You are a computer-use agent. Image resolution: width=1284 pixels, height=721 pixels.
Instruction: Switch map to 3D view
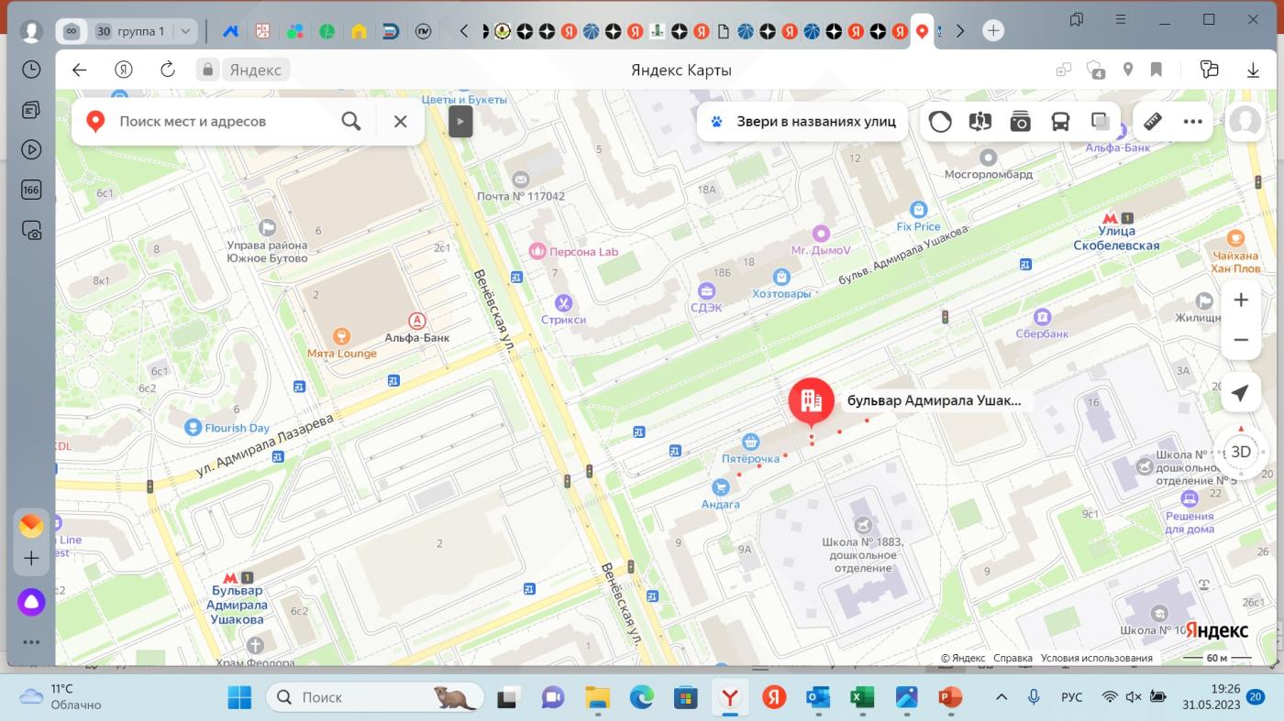click(1240, 452)
